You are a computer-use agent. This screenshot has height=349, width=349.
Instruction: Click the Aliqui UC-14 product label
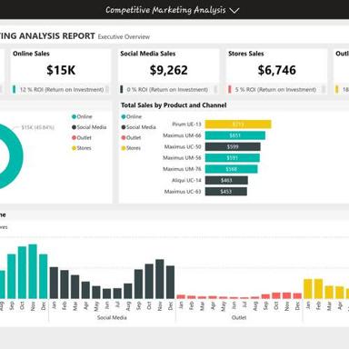pos(186,180)
